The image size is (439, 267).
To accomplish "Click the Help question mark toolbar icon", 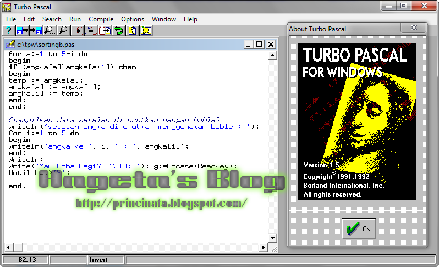I will [9, 30].
